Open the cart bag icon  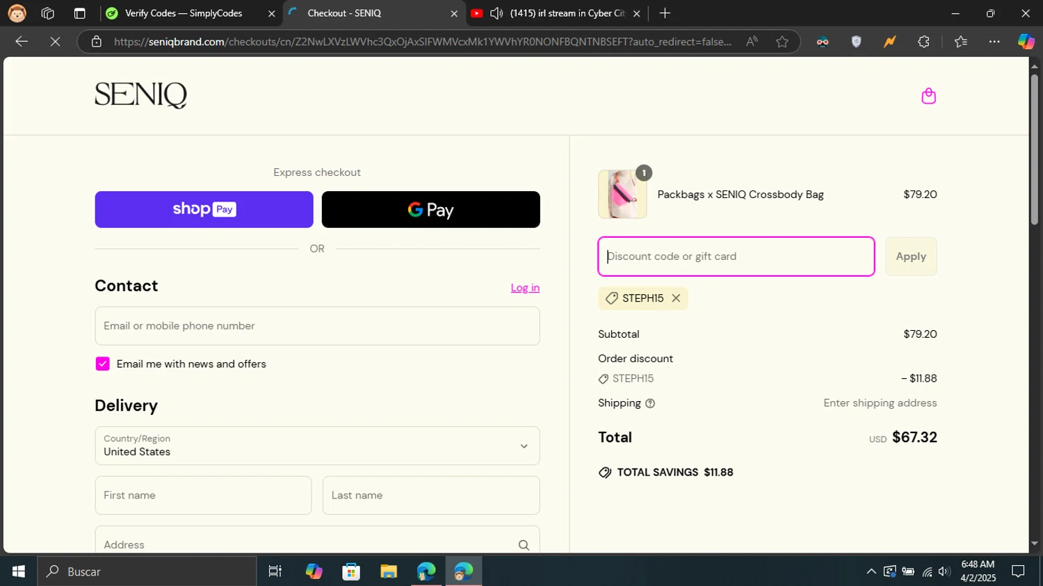(928, 96)
